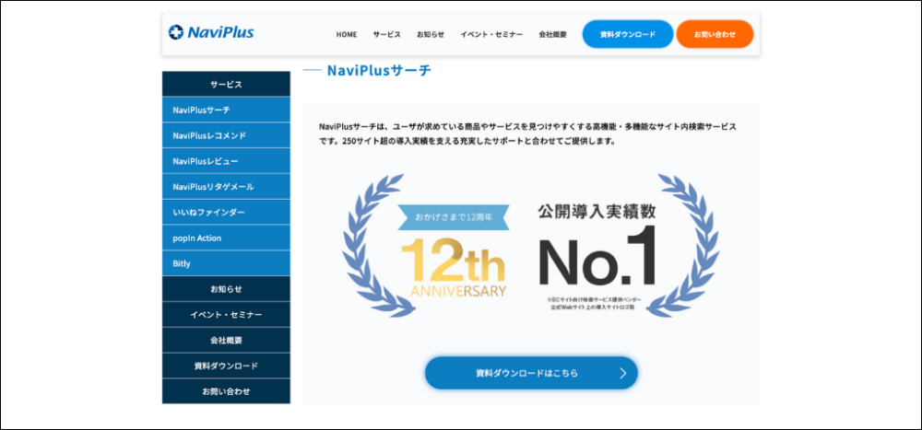The image size is (922, 430).
Task: Open 会社概要 in the sidebar
Action: (x=226, y=340)
